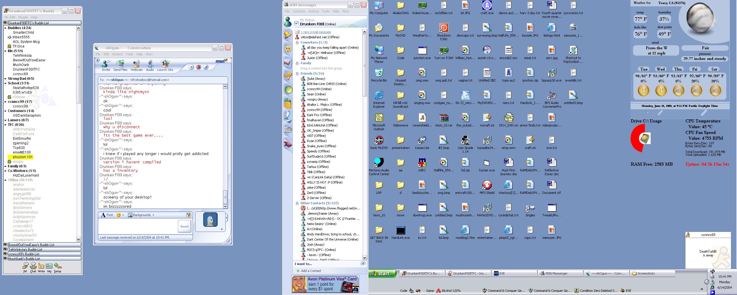Toggle eye on MuchGarb's Buddy List
The image size is (737, 295).
[x=5, y=258]
